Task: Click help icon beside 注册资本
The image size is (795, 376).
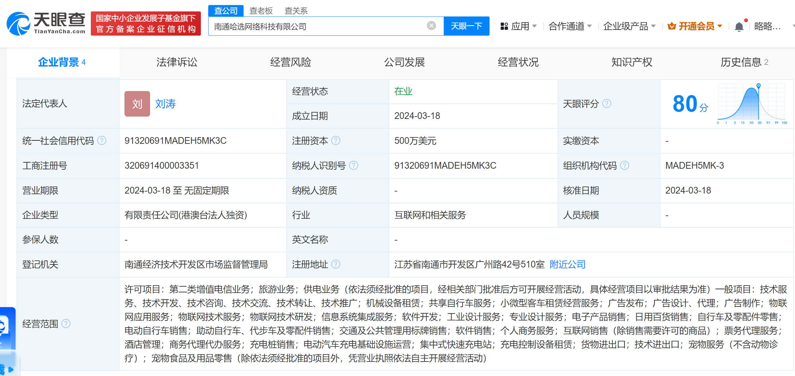Action: [x=336, y=140]
